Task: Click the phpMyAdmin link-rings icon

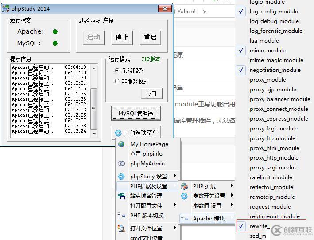Action: (121, 164)
